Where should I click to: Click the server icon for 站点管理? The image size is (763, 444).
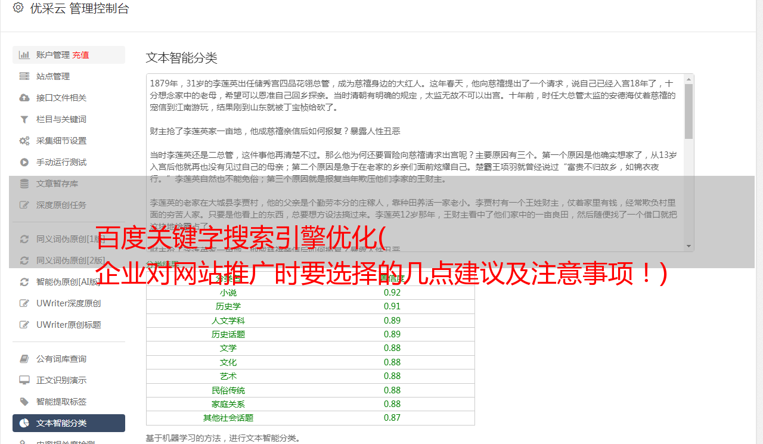[x=24, y=76]
